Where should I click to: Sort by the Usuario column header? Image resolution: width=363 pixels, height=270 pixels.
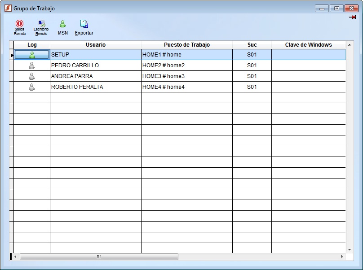click(x=95, y=45)
